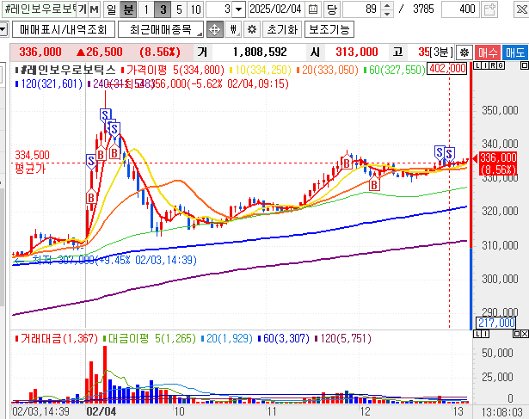Screen dimensions: 529x419
Task: Maximize the price chart pane square icon
Action: tap(525, 65)
